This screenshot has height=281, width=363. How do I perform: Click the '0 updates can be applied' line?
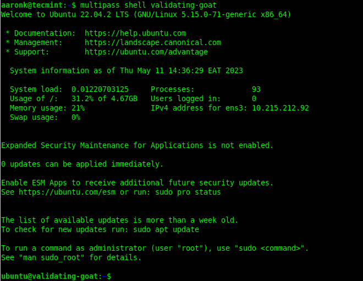pyautogui.click(x=82, y=164)
